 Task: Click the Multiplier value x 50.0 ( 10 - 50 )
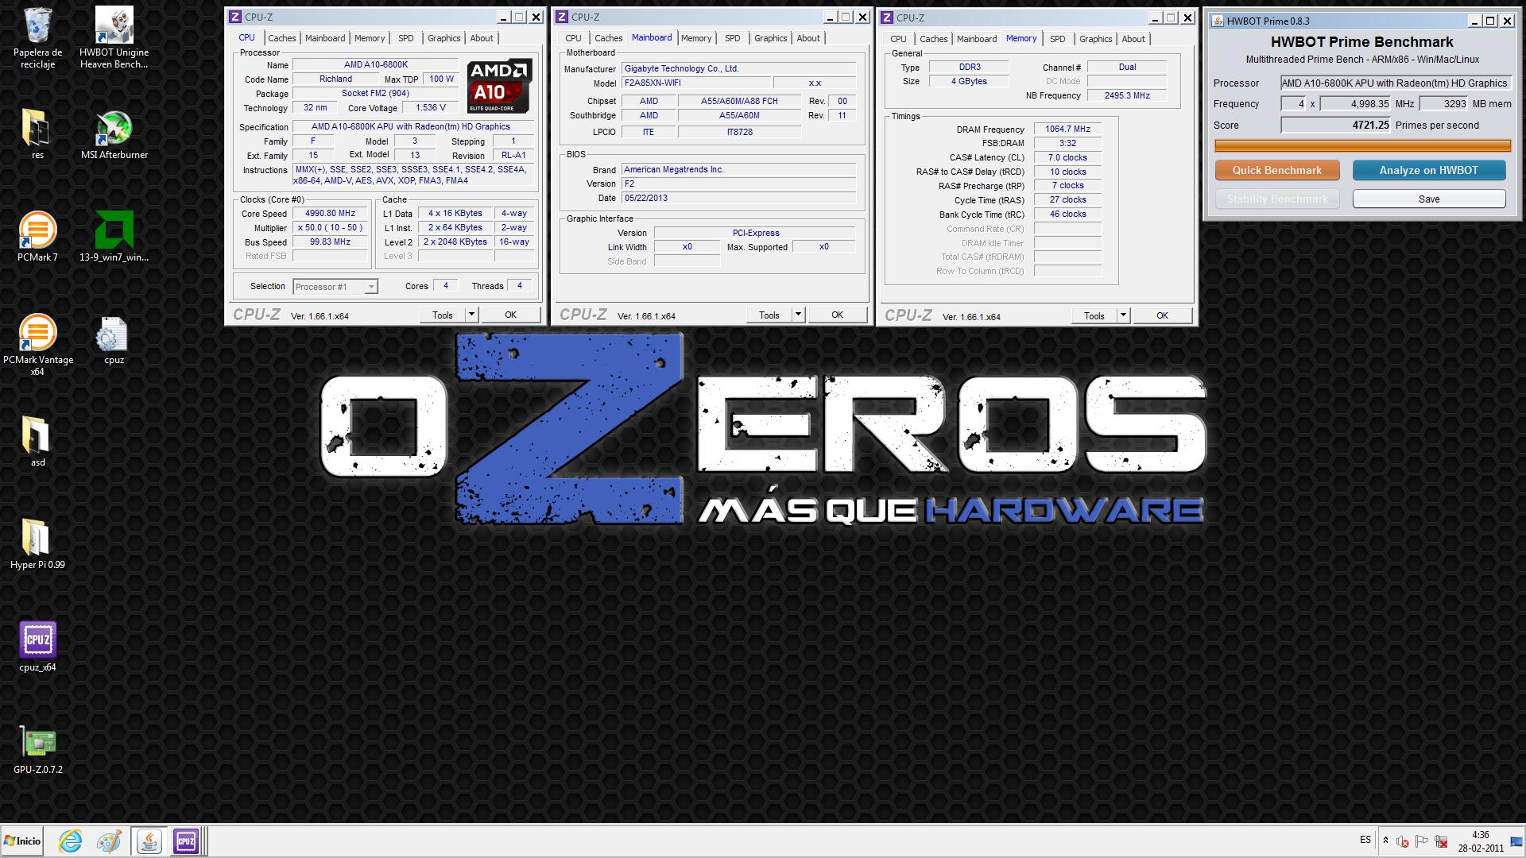pos(330,227)
